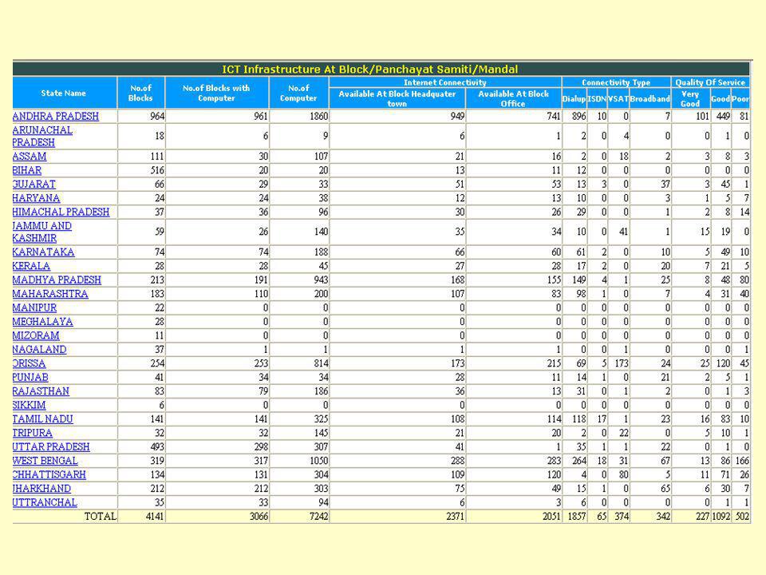Click the Poor column header
Screen dimensions: 766x575
[740, 99]
